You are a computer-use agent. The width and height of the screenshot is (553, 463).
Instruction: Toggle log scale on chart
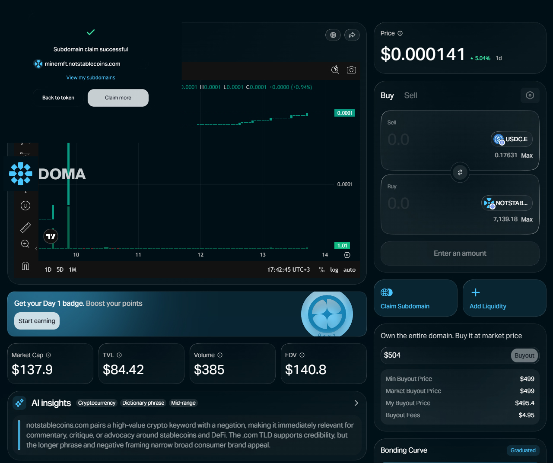334,270
